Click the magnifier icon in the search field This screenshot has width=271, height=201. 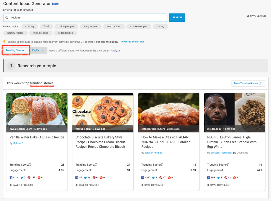click(x=7, y=18)
